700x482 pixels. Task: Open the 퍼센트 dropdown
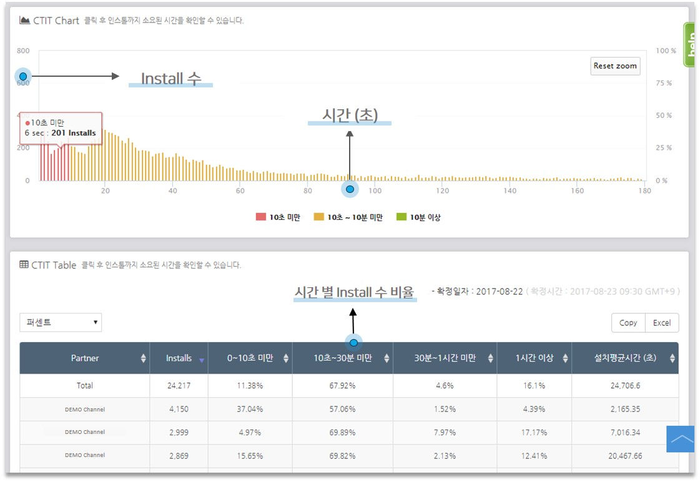point(61,322)
